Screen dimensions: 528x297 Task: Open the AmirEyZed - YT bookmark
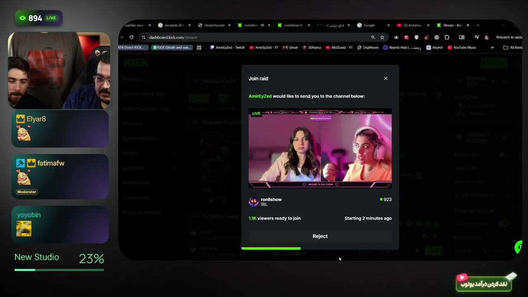[x=264, y=47]
